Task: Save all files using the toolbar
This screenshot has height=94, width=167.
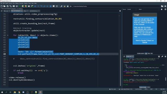Action: (10, 6)
